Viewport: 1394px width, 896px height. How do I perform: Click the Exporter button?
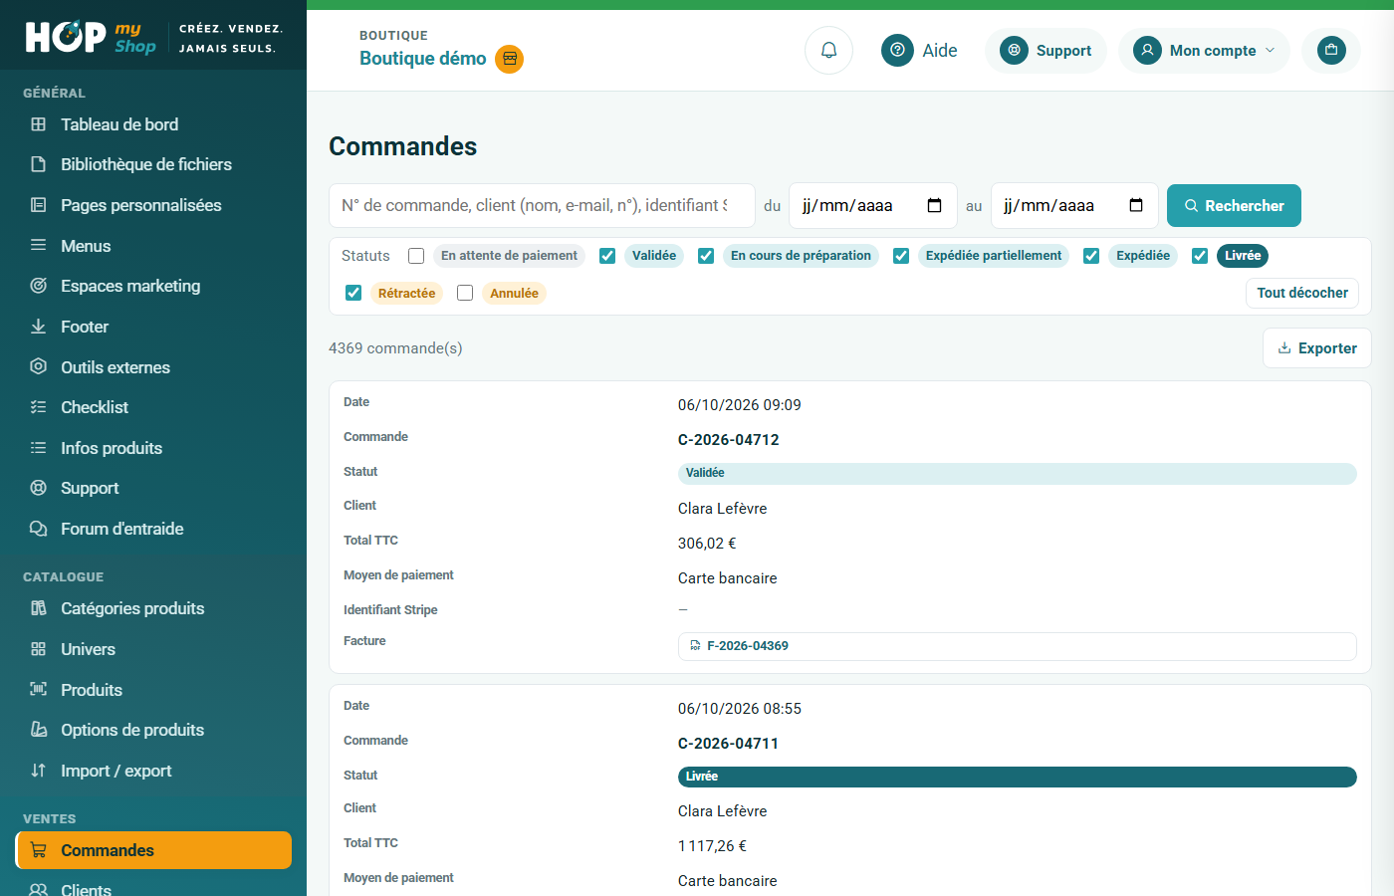1316,348
